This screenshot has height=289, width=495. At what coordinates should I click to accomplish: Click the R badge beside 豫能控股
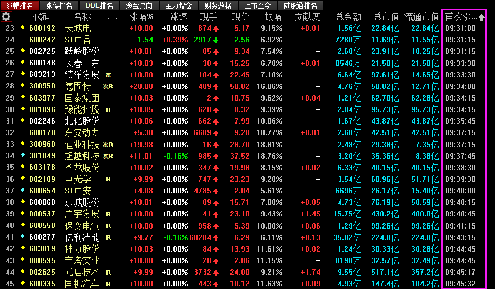pos(108,110)
